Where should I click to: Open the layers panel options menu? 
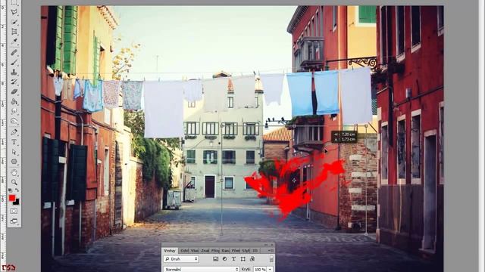(x=270, y=251)
